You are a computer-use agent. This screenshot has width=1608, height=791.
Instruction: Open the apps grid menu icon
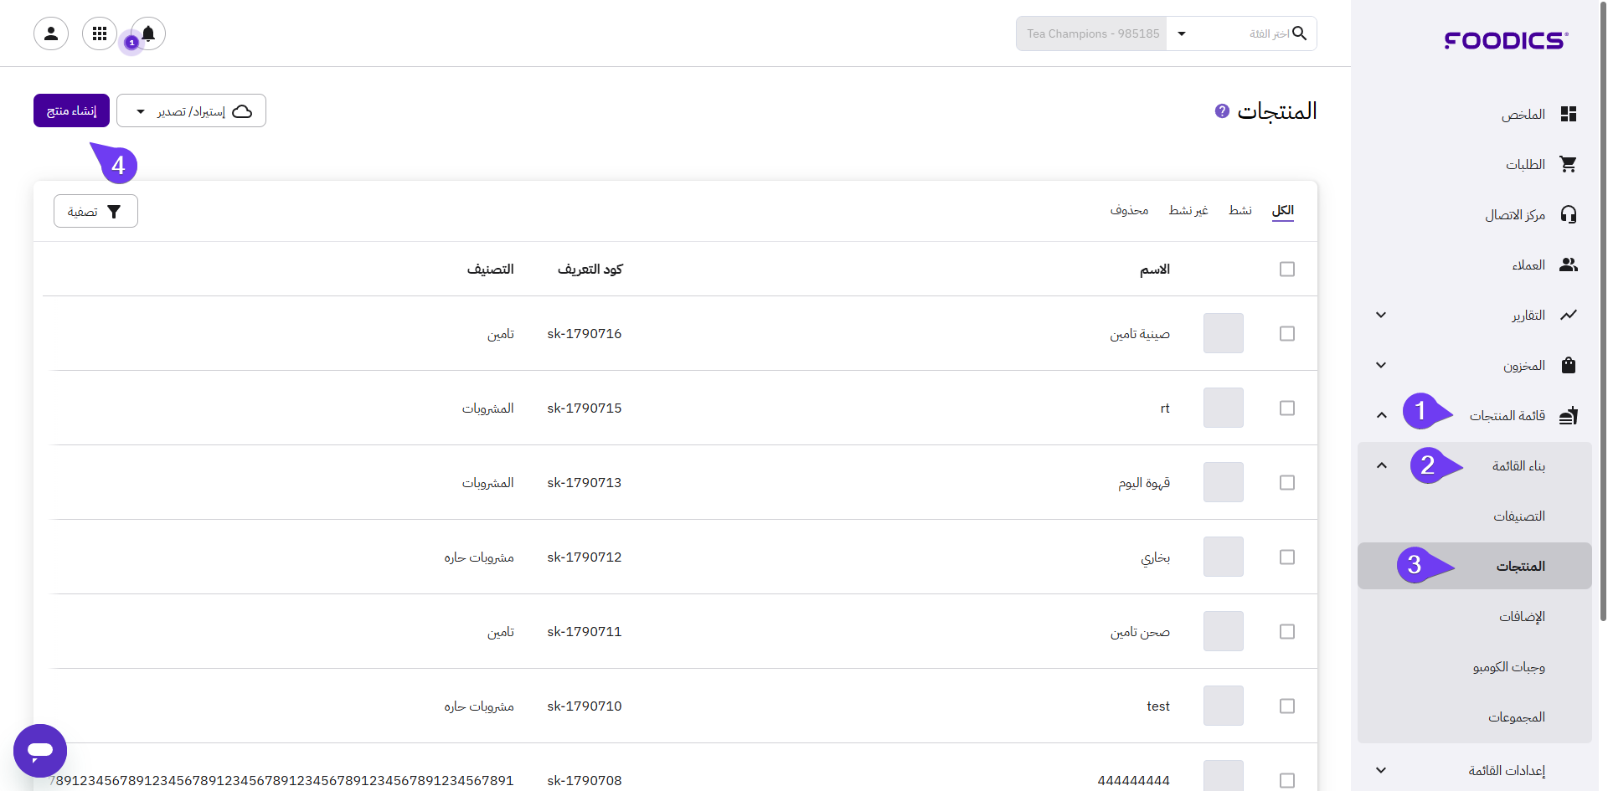pyautogui.click(x=100, y=33)
